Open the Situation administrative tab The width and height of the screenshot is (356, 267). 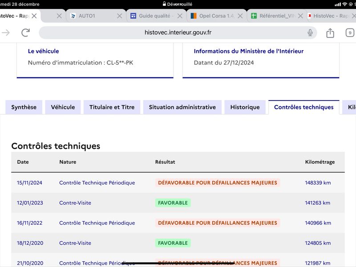pyautogui.click(x=182, y=107)
